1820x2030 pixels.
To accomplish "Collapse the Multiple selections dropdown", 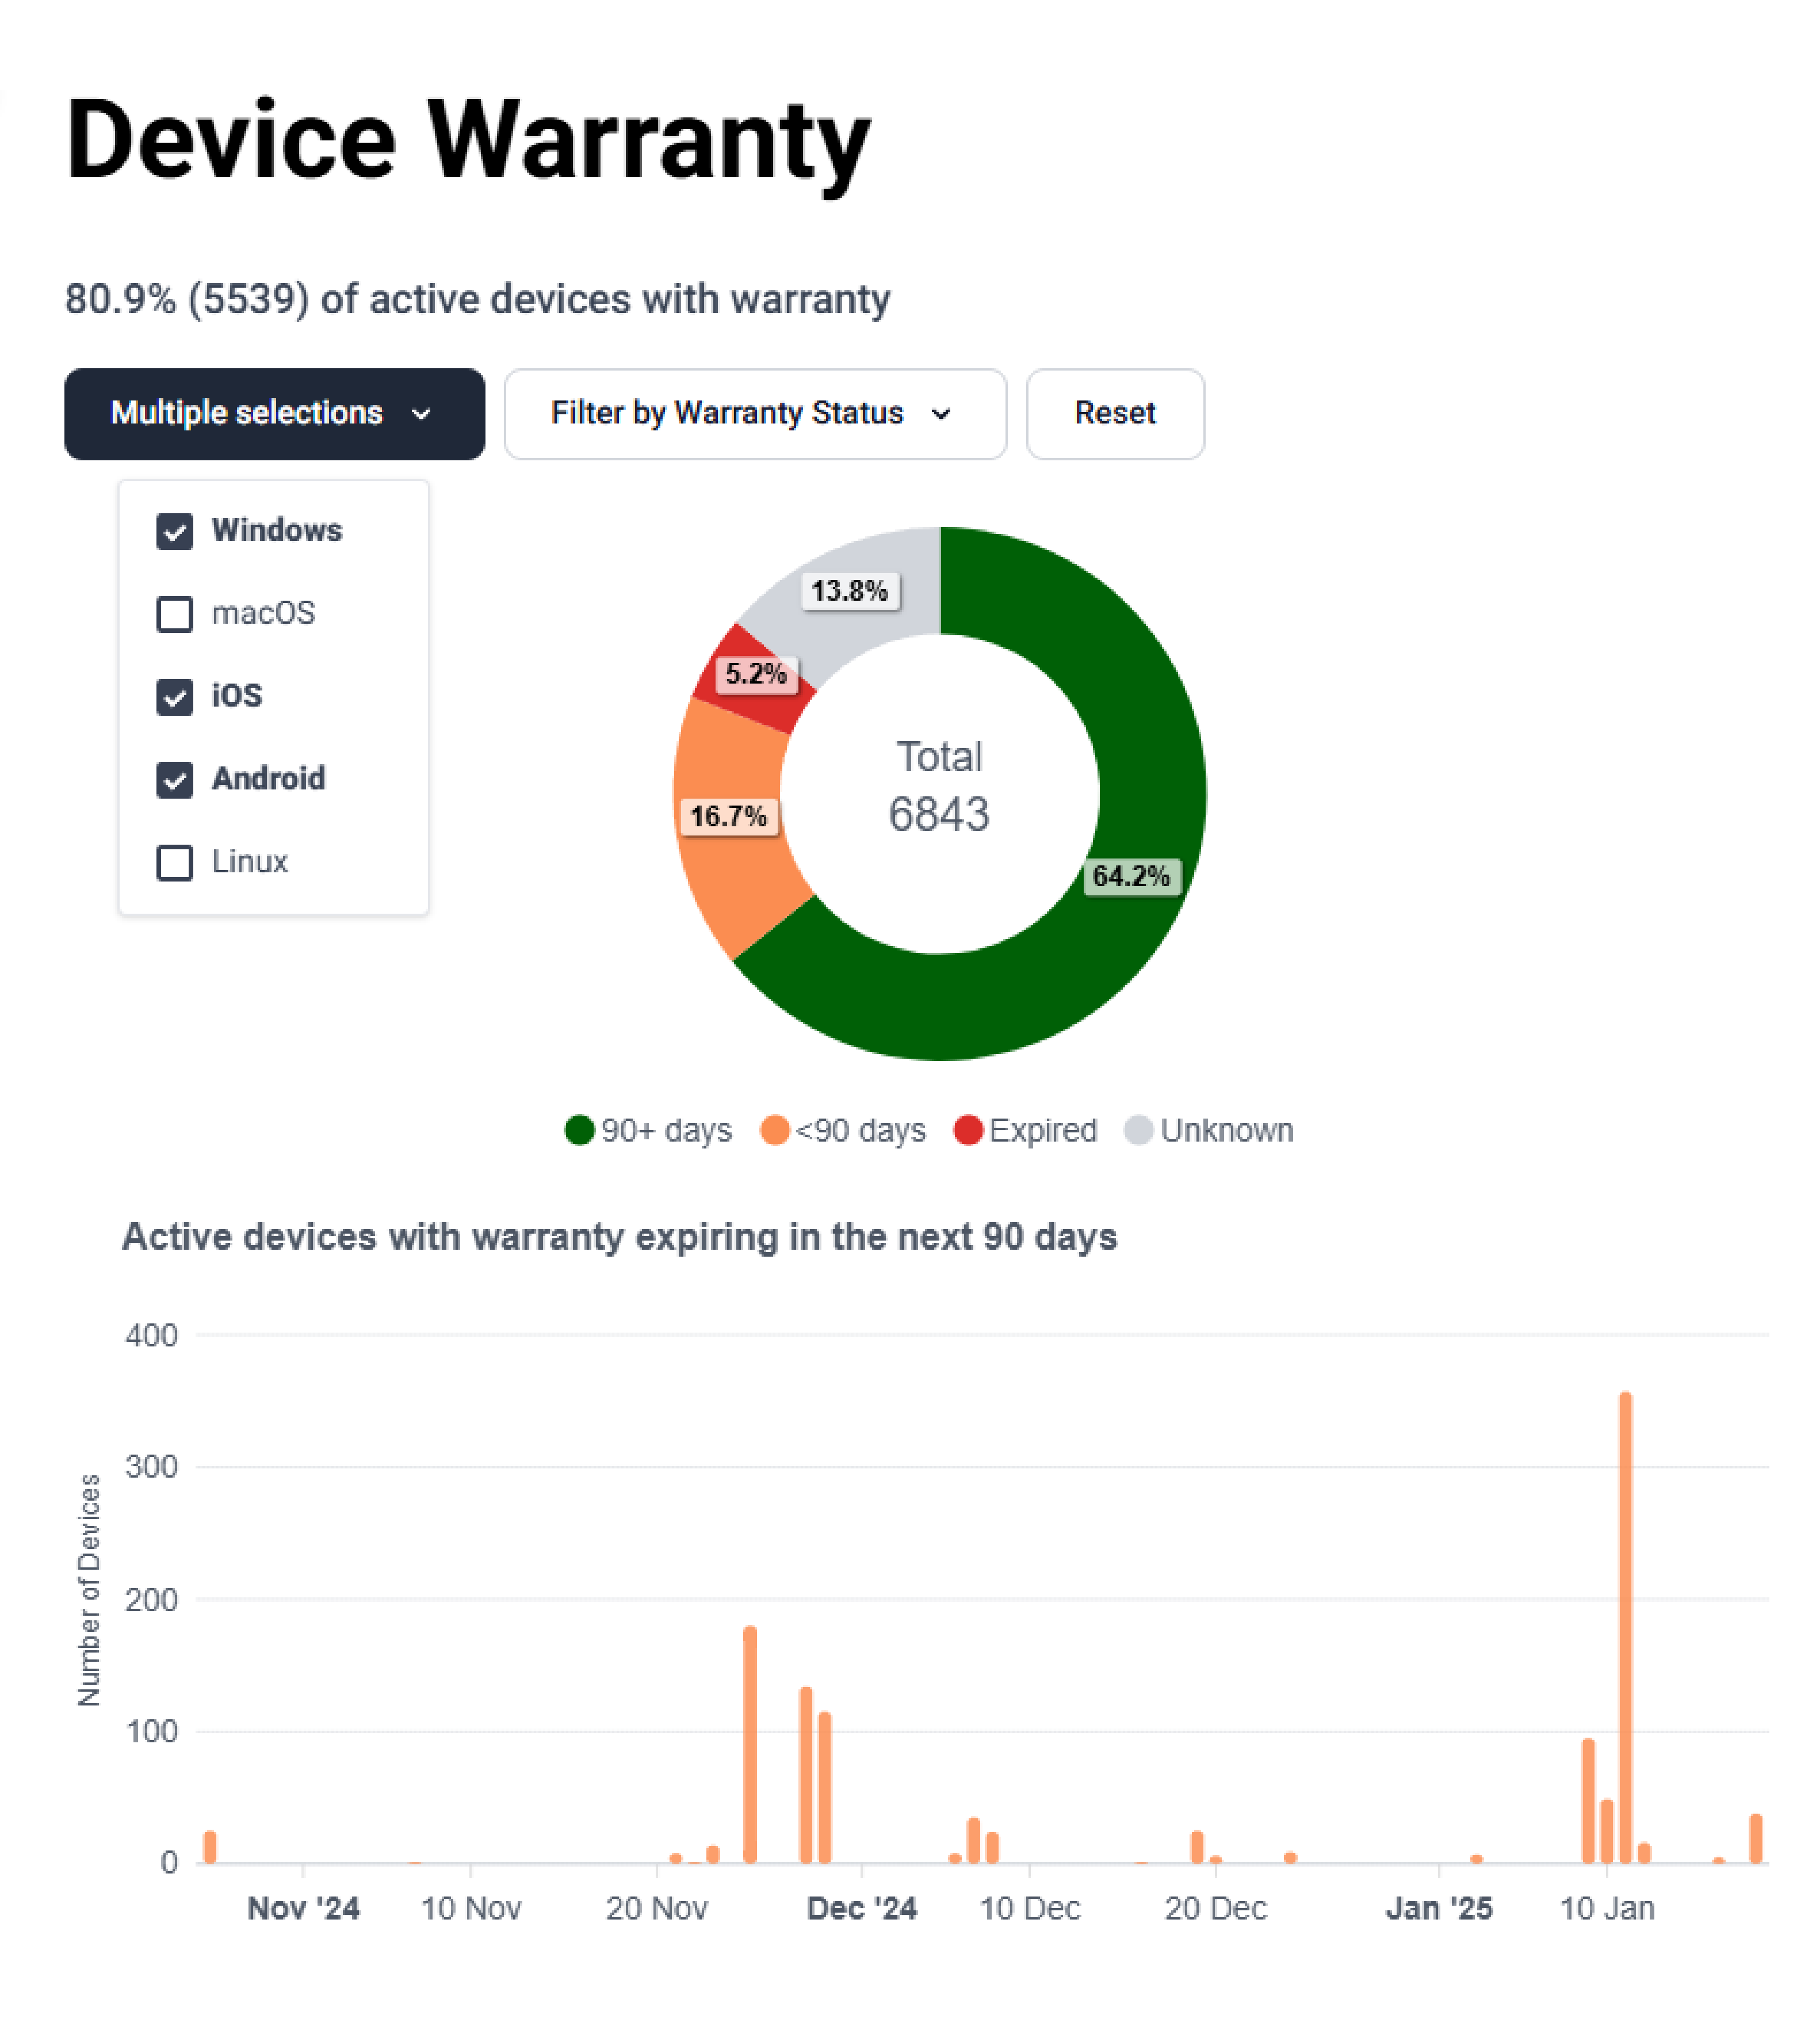I will point(274,414).
